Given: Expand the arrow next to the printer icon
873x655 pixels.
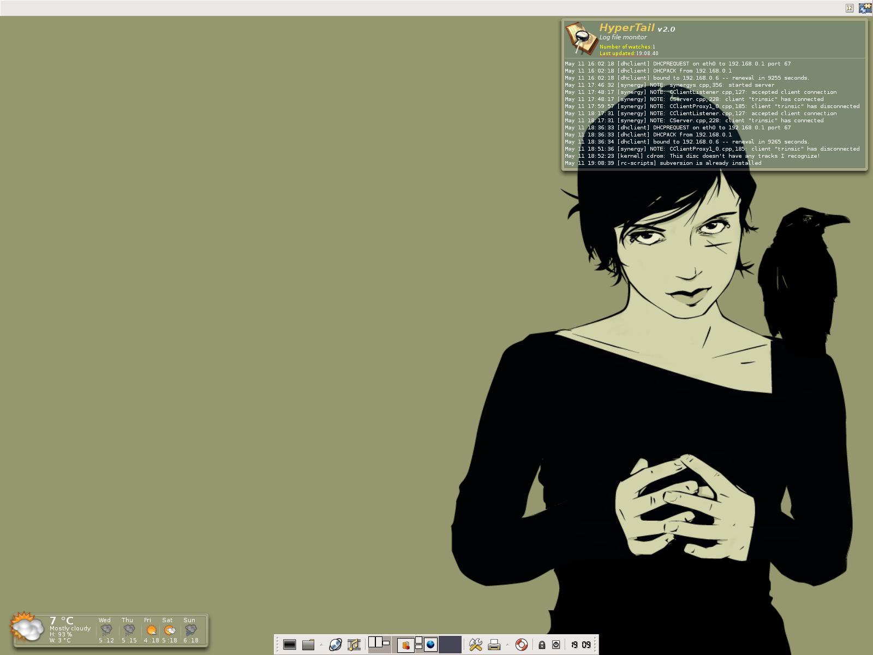Looking at the screenshot, I should [x=508, y=645].
